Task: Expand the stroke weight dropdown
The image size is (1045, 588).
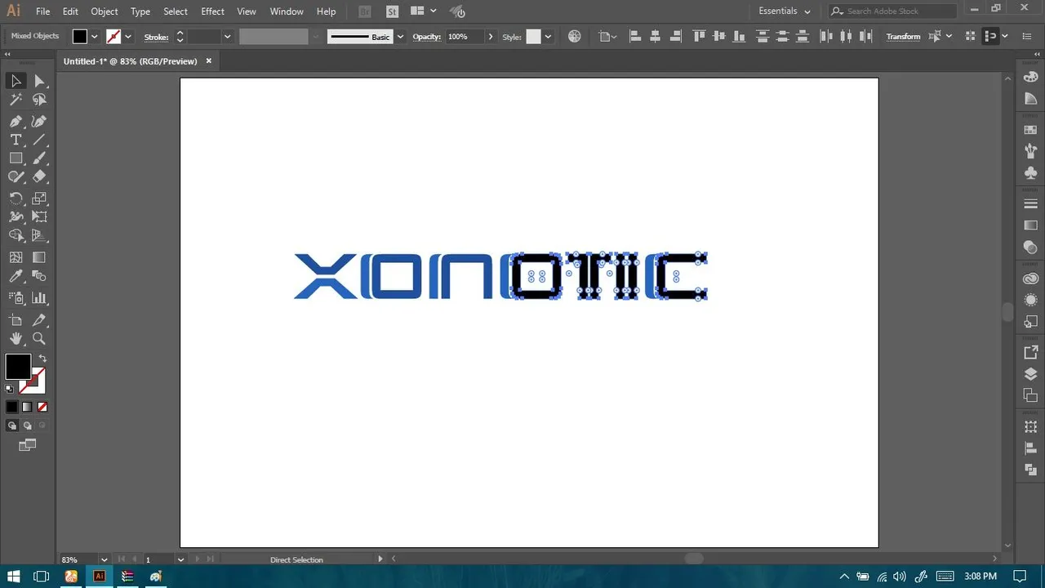Action: (x=227, y=37)
